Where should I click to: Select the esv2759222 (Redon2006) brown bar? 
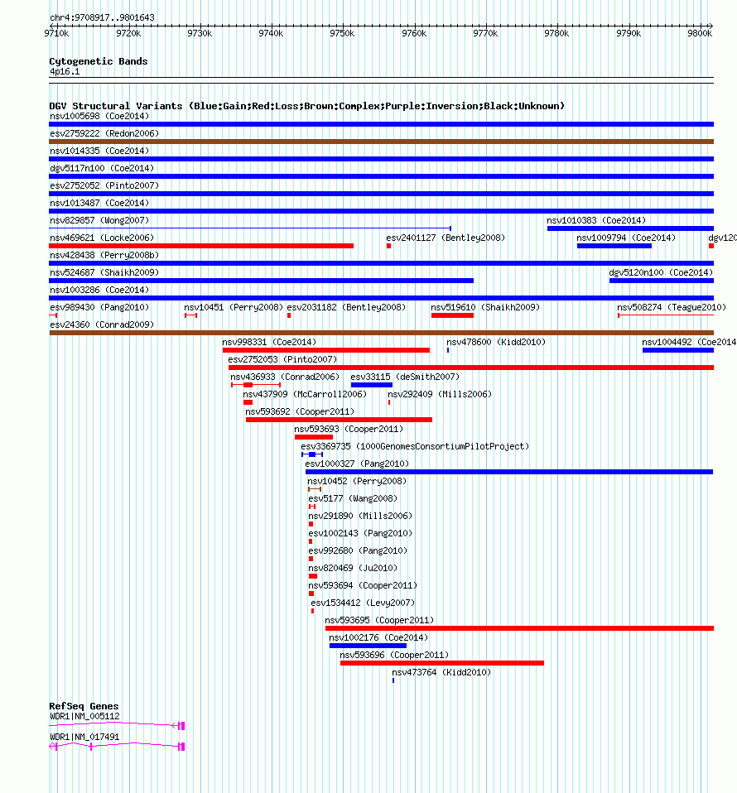(382, 142)
